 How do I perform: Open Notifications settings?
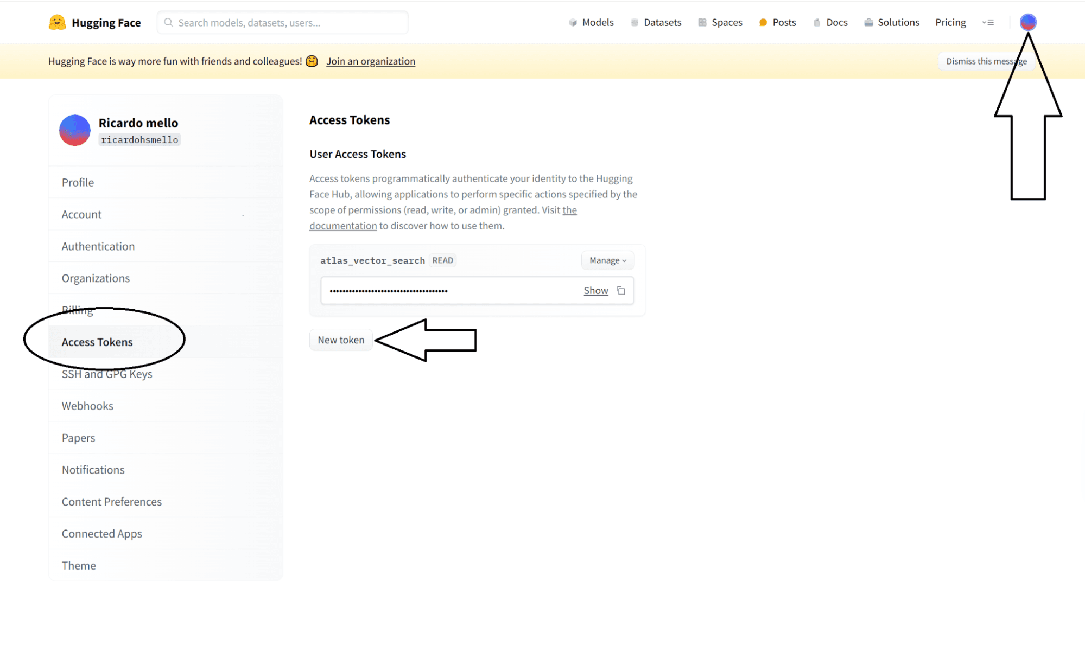(x=166, y=470)
